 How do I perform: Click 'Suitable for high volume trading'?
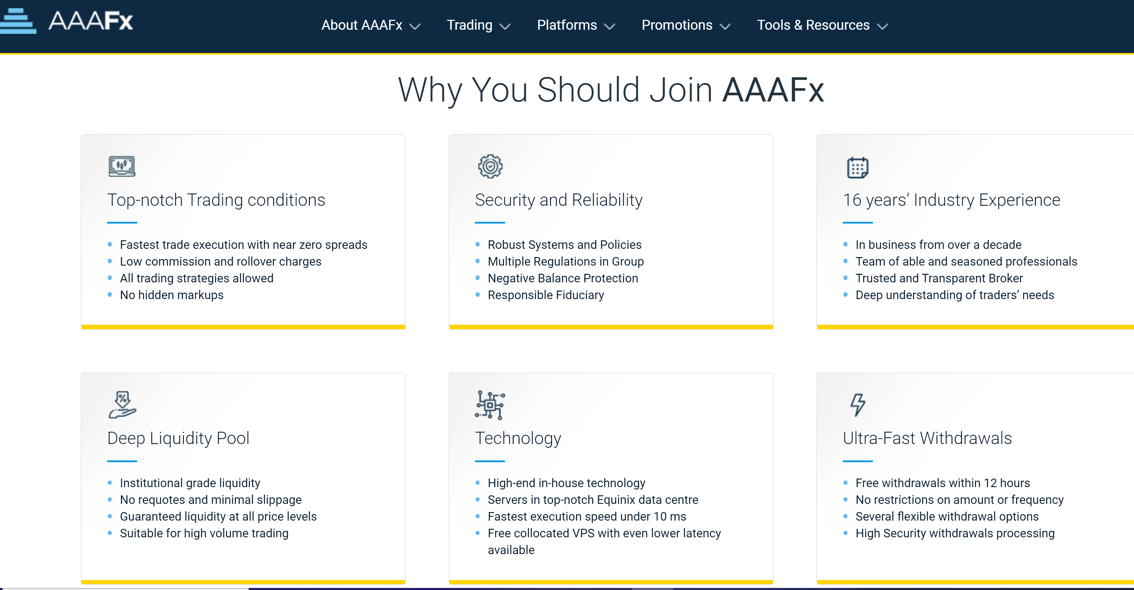(204, 533)
